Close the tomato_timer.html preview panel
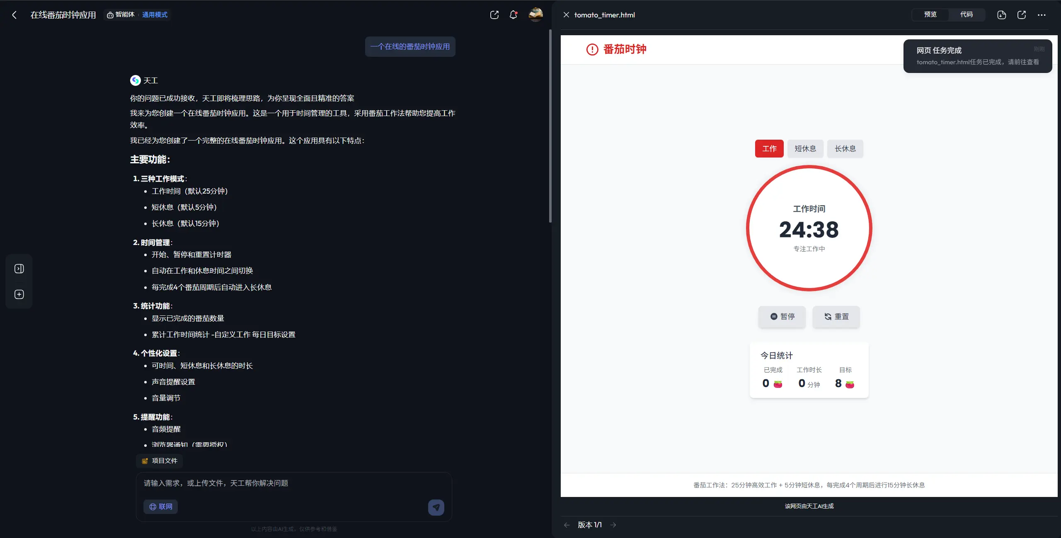The image size is (1061, 538). tap(566, 15)
